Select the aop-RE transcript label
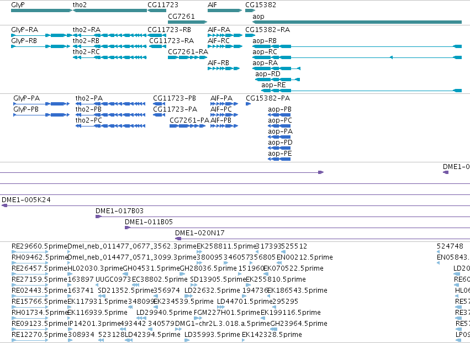470x343 pixels. point(273,85)
